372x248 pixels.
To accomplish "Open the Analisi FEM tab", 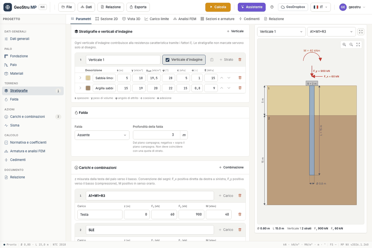I will (185, 19).
